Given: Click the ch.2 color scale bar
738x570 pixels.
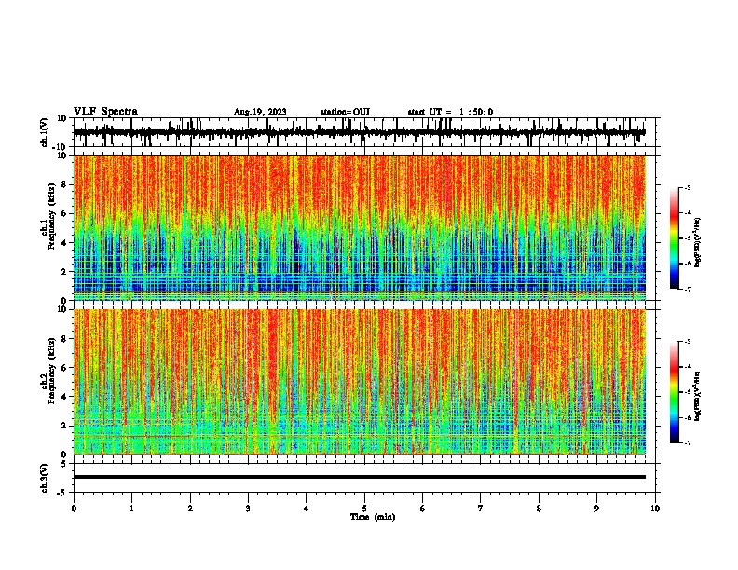Looking at the screenshot, I should point(675,392).
